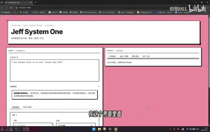Image resolution: width=210 pixels, height=132 pixels.
Task: Click the page vertical scrollbar
Action: coord(209,52)
